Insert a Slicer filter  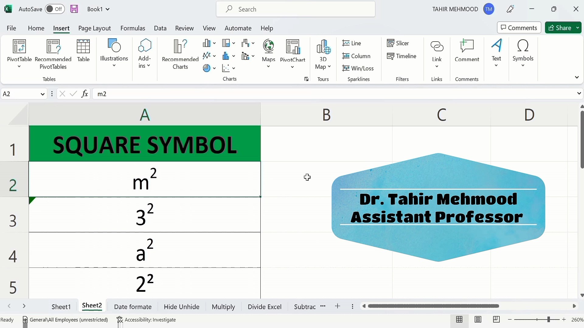pos(398,43)
